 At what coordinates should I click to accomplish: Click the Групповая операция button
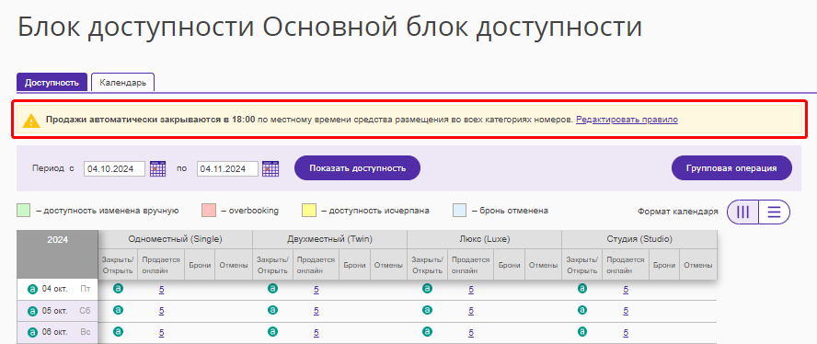(x=731, y=168)
